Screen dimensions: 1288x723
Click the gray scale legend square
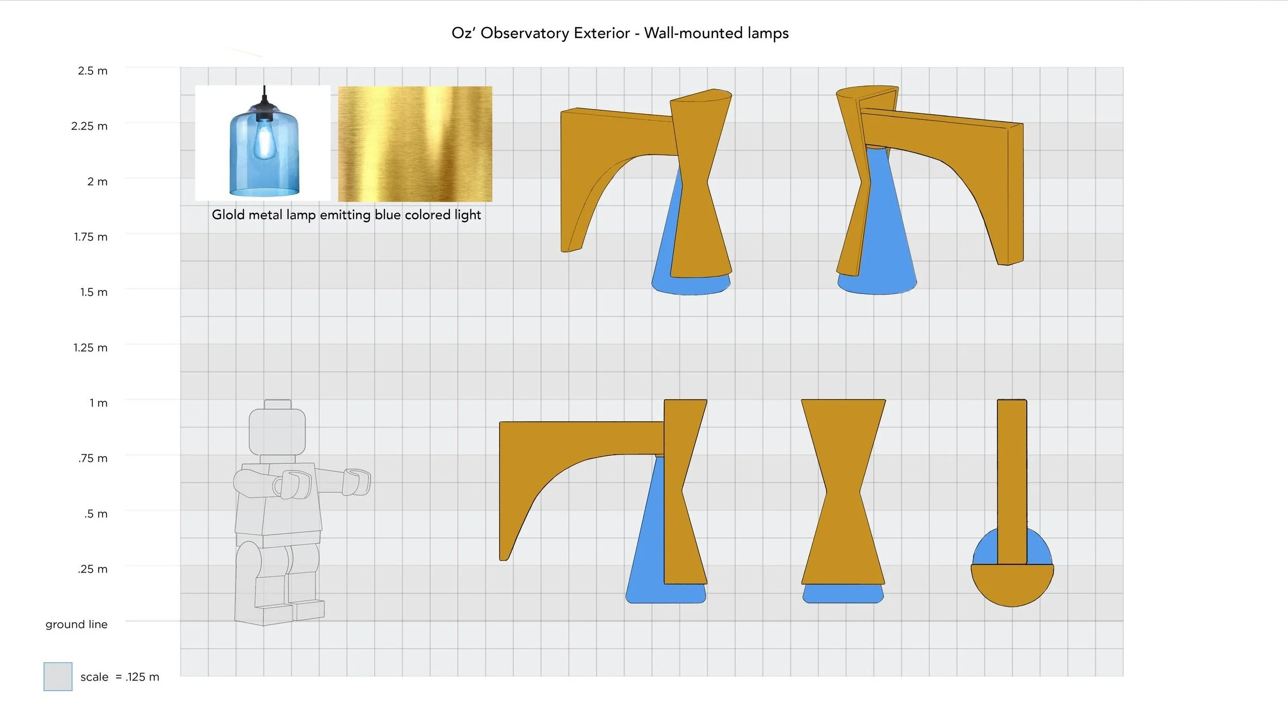58,676
